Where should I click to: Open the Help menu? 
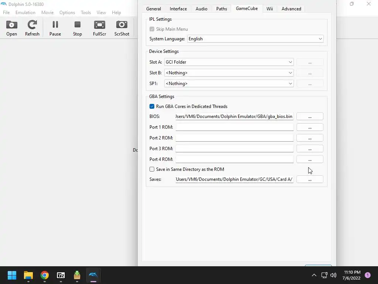(116, 13)
